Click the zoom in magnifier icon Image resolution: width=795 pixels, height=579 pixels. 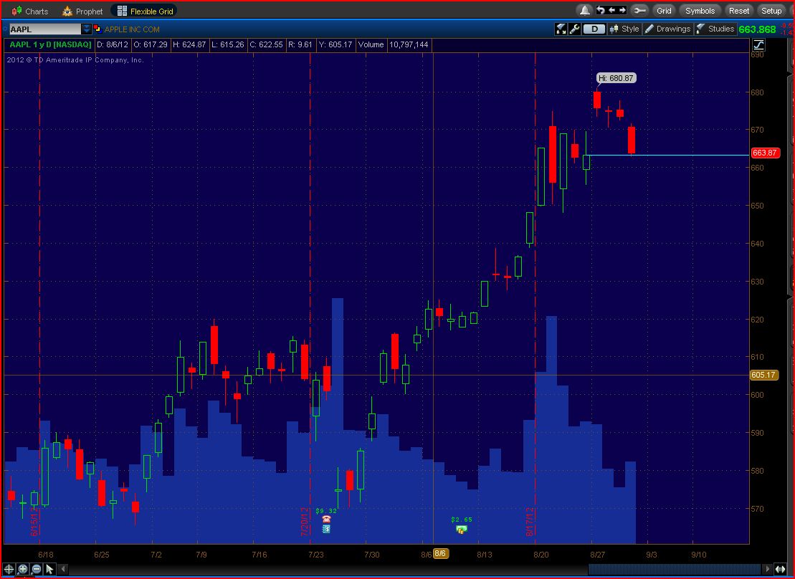pos(22,570)
